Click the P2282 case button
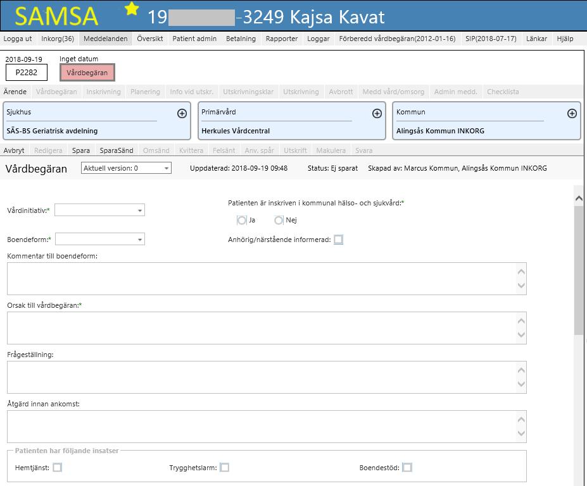Viewport: 587px width, 486px height. [x=27, y=73]
